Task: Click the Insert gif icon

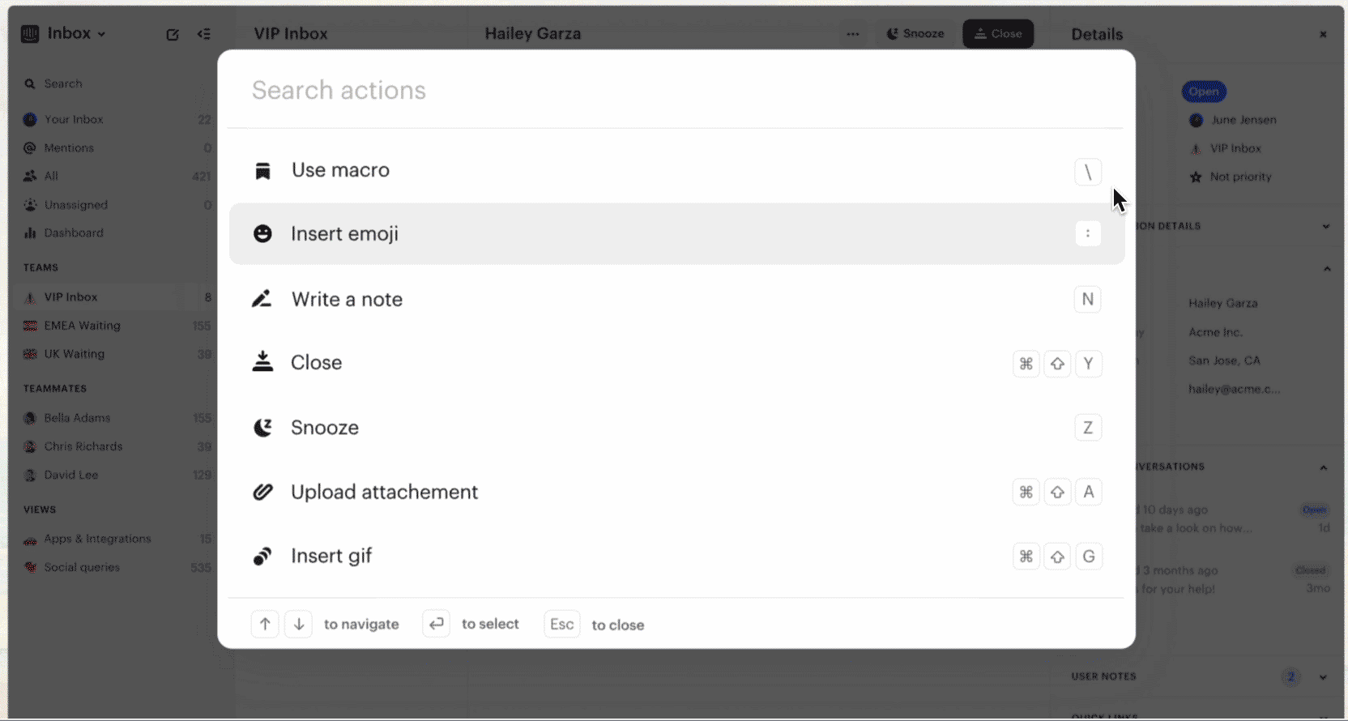Action: pos(262,556)
